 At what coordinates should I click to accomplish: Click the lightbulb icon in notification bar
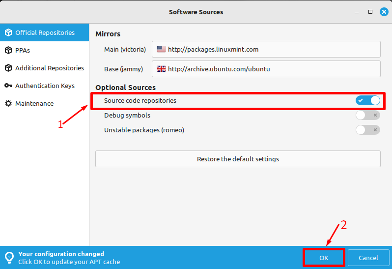9,258
